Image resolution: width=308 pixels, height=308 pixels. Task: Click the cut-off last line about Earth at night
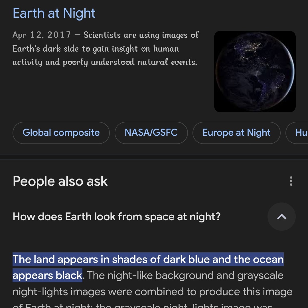click(x=143, y=305)
